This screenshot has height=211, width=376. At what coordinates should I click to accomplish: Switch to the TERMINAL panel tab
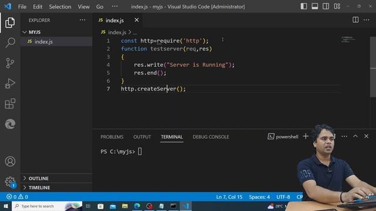[x=172, y=137]
